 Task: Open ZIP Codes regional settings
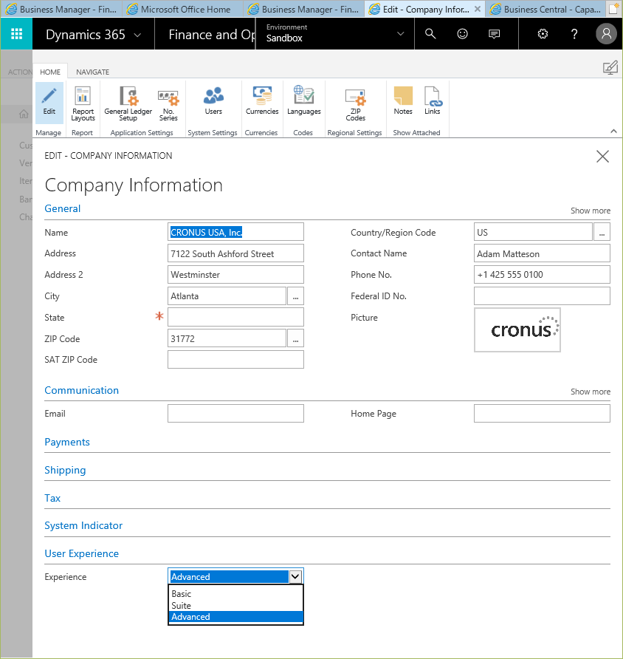tap(355, 104)
